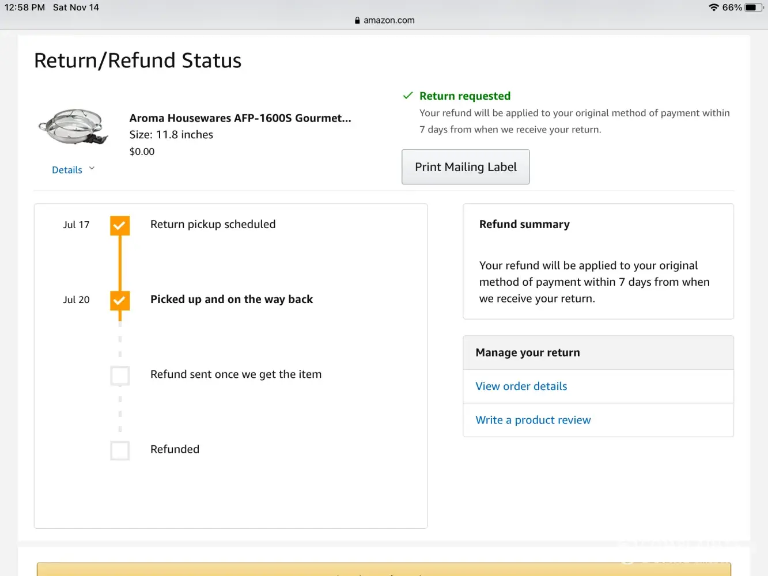Click the Jul 20 timeline date
This screenshot has width=768, height=576.
pyautogui.click(x=76, y=300)
